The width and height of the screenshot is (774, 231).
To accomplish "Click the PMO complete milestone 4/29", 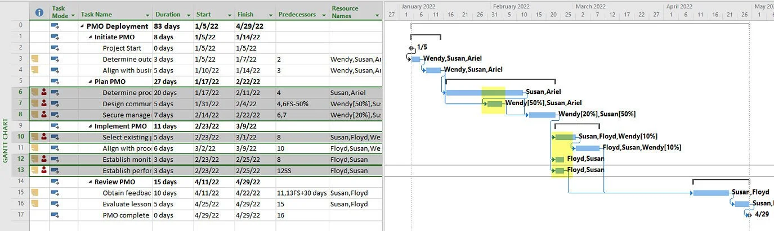I will point(749,215).
